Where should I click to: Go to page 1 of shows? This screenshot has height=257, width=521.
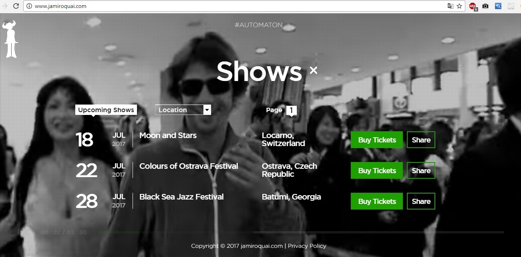coord(292,110)
